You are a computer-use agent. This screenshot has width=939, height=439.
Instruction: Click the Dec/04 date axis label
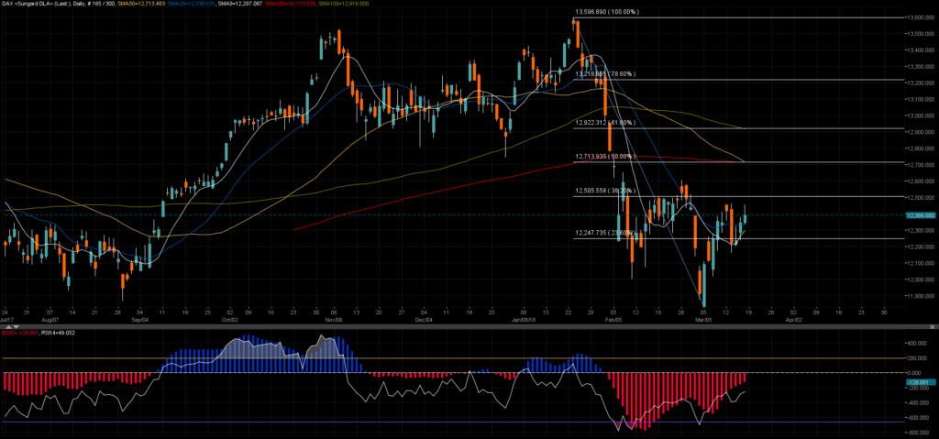point(423,320)
